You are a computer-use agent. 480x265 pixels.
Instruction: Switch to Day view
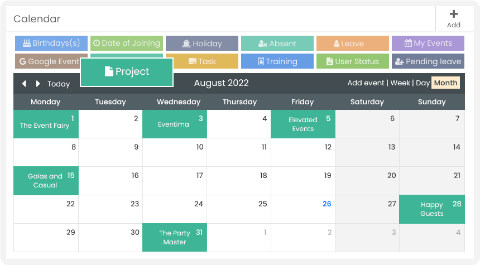pyautogui.click(x=423, y=83)
